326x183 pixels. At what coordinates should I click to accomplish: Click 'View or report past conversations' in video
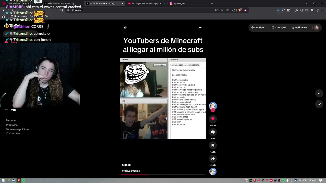pyautogui.click(x=185, y=65)
